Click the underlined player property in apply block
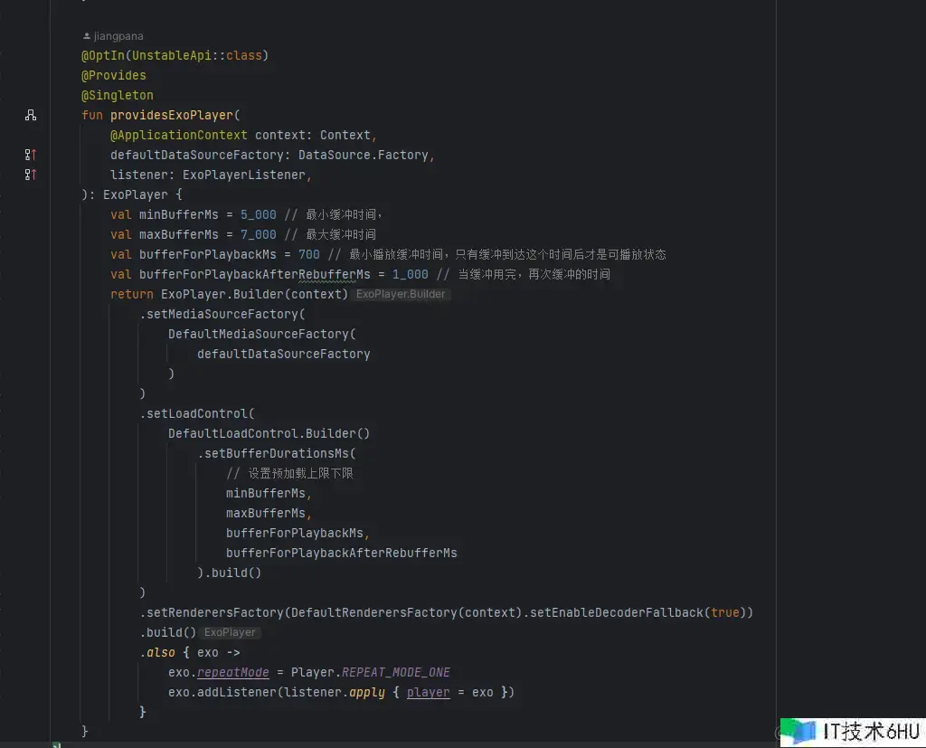This screenshot has width=926, height=748. (x=428, y=692)
